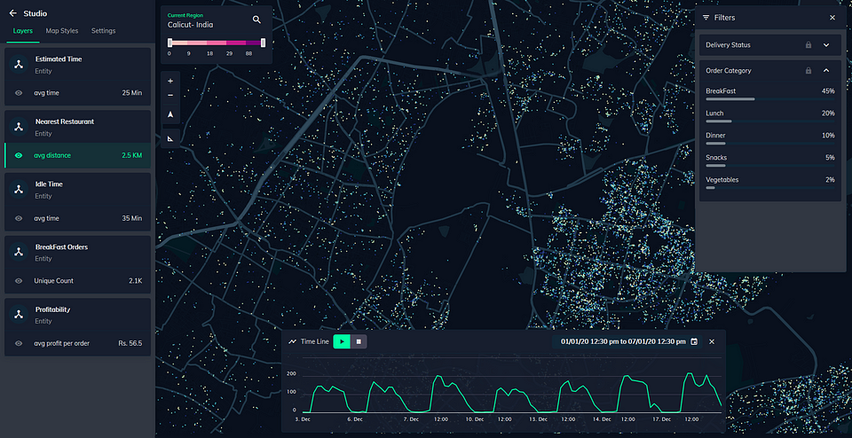This screenshot has height=438, width=852.
Task: Click the 2.5 KM distance value
Action: 132,155
